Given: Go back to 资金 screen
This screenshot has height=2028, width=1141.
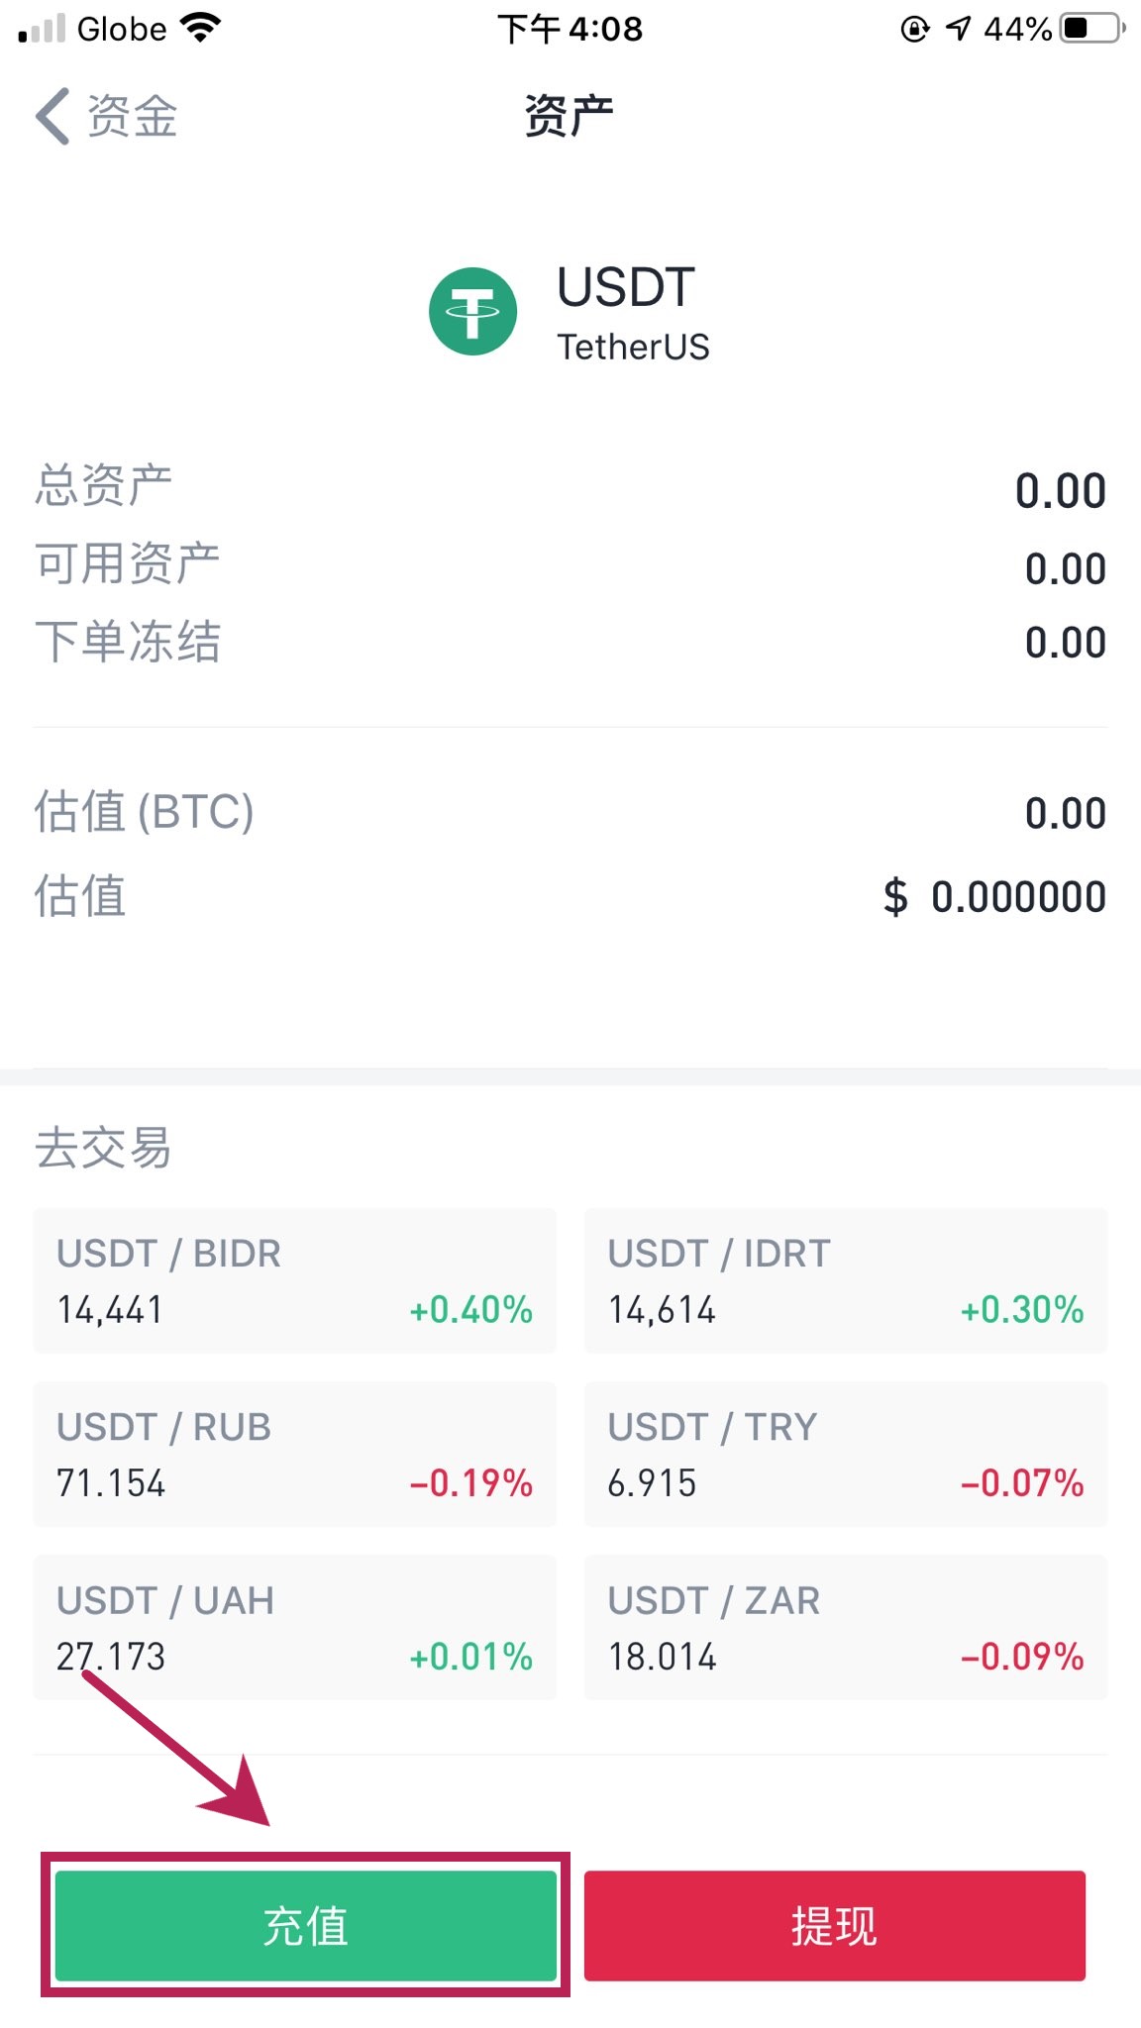Looking at the screenshot, I should click(x=131, y=117).
